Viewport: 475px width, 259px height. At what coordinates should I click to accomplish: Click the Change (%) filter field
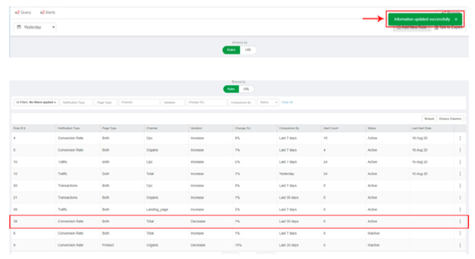coord(206,102)
